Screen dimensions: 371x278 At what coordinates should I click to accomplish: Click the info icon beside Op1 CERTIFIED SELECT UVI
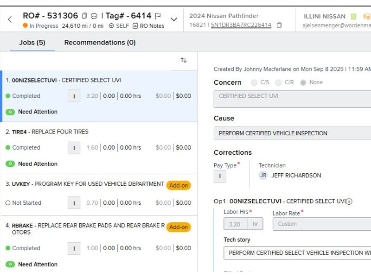[349, 202]
